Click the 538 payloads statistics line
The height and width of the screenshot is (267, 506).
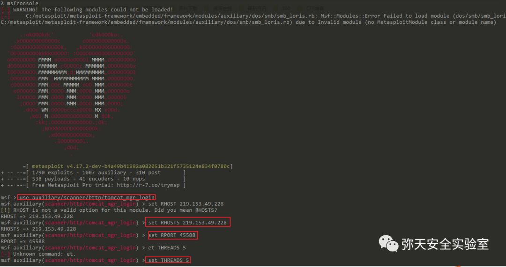89,179
